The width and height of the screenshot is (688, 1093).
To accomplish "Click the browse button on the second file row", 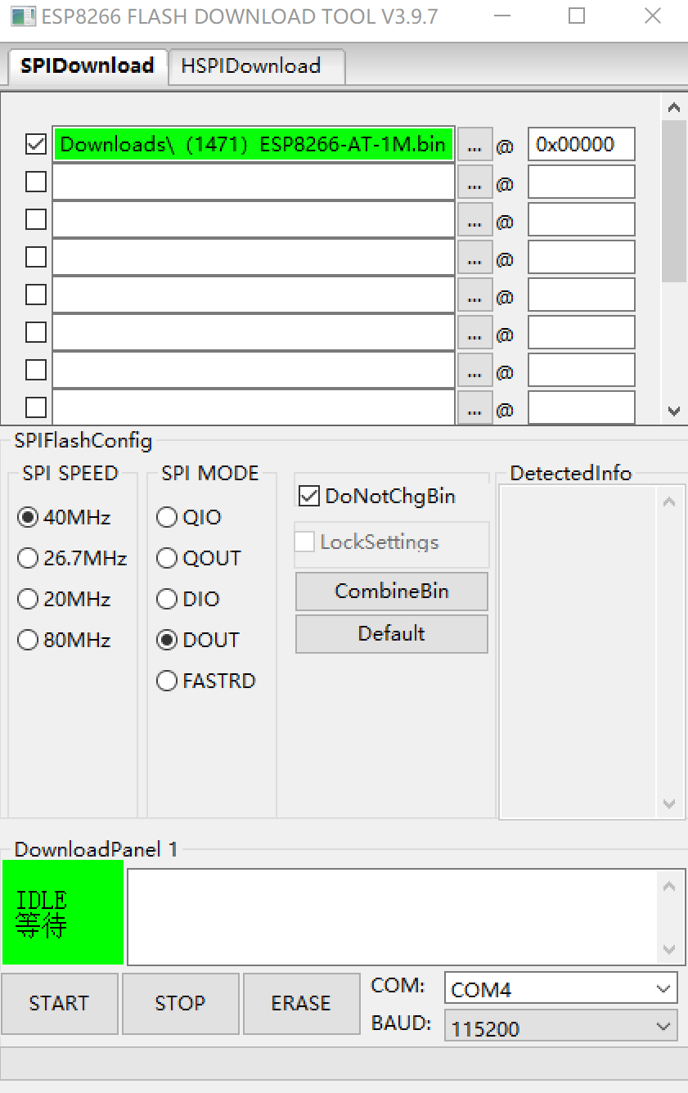I will tap(474, 182).
